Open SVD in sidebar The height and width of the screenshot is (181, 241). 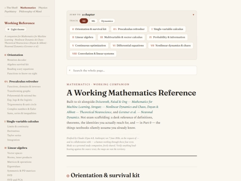pos(10,175)
